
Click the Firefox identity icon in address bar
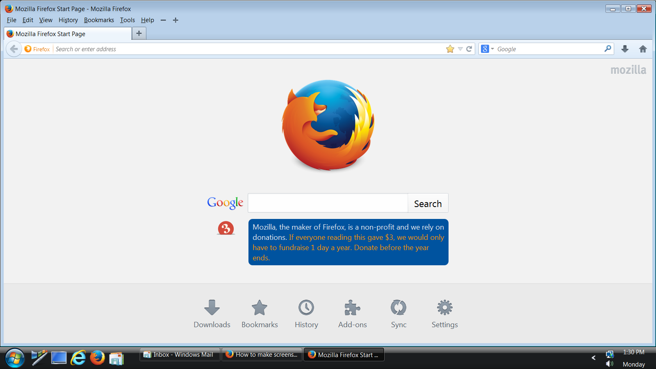coord(37,49)
